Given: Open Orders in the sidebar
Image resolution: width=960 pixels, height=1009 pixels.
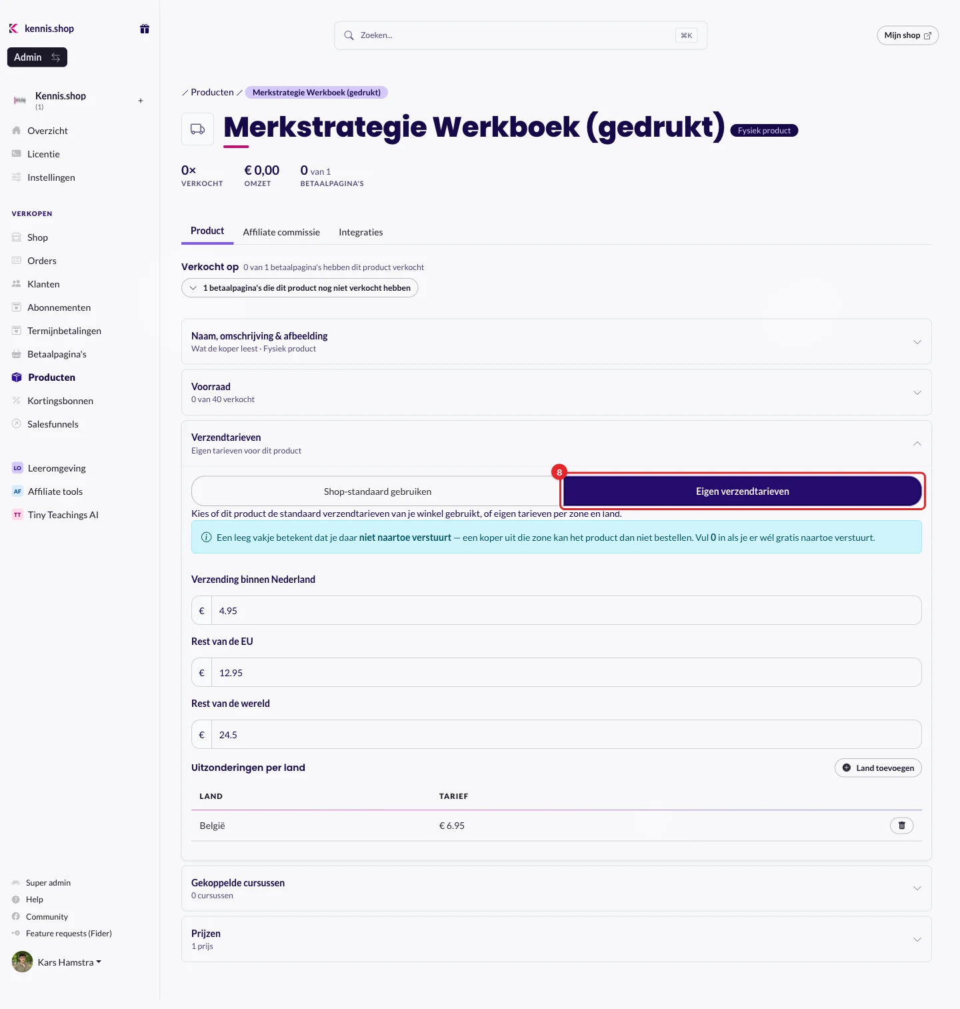Looking at the screenshot, I should [42, 261].
